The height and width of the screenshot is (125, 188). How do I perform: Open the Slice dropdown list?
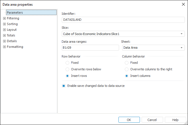(x=182, y=34)
